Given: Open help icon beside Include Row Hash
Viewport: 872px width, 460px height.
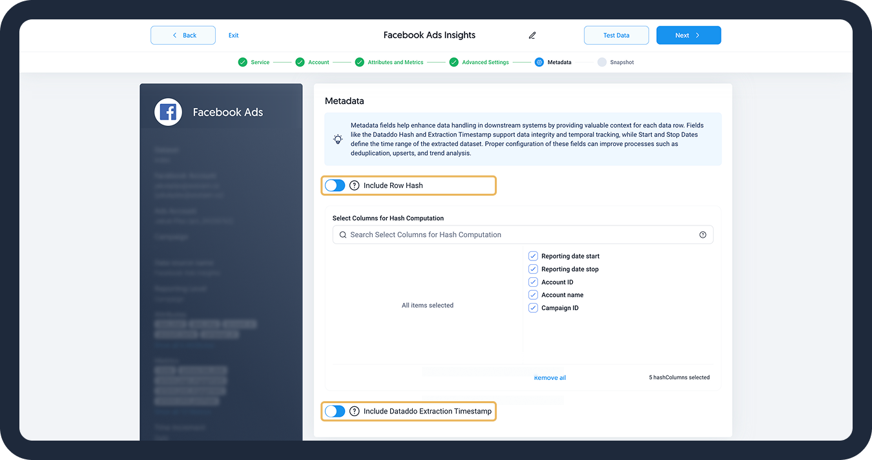Looking at the screenshot, I should pos(355,185).
